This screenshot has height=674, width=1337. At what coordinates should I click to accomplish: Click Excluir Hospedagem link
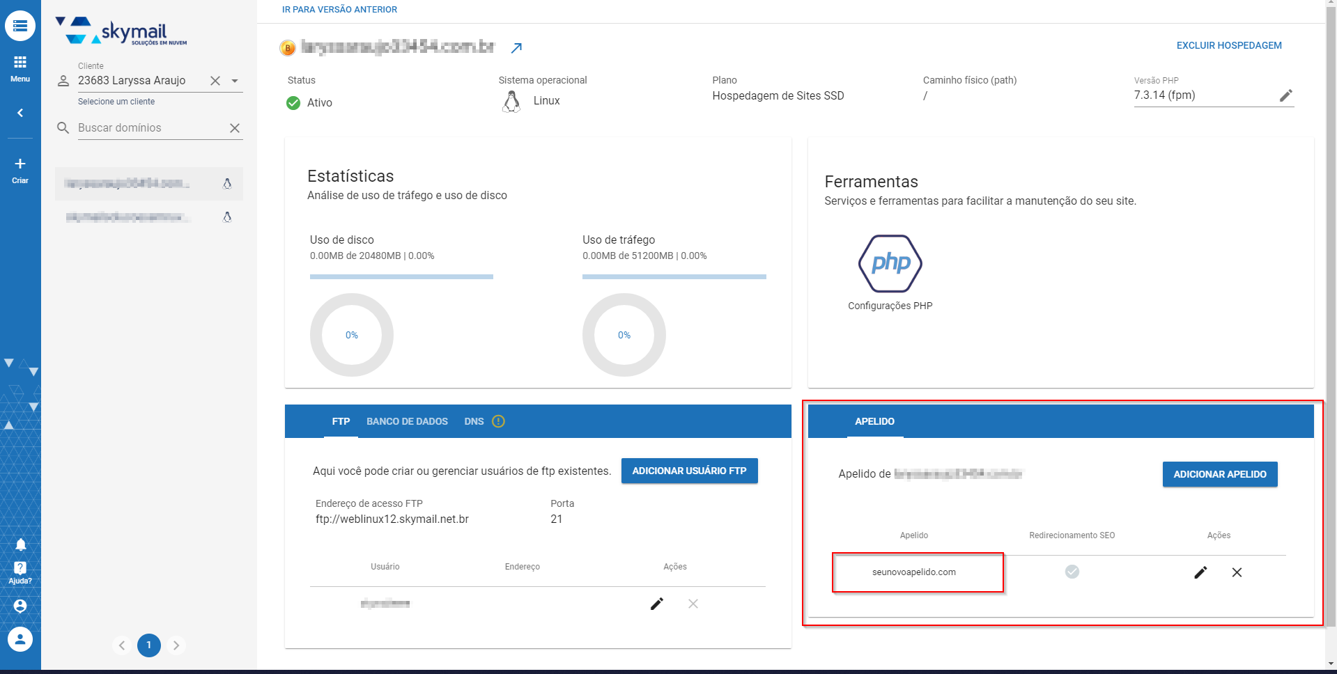click(x=1228, y=45)
